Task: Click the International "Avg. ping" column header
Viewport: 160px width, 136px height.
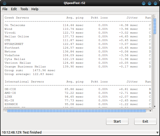Action: tap(75, 82)
